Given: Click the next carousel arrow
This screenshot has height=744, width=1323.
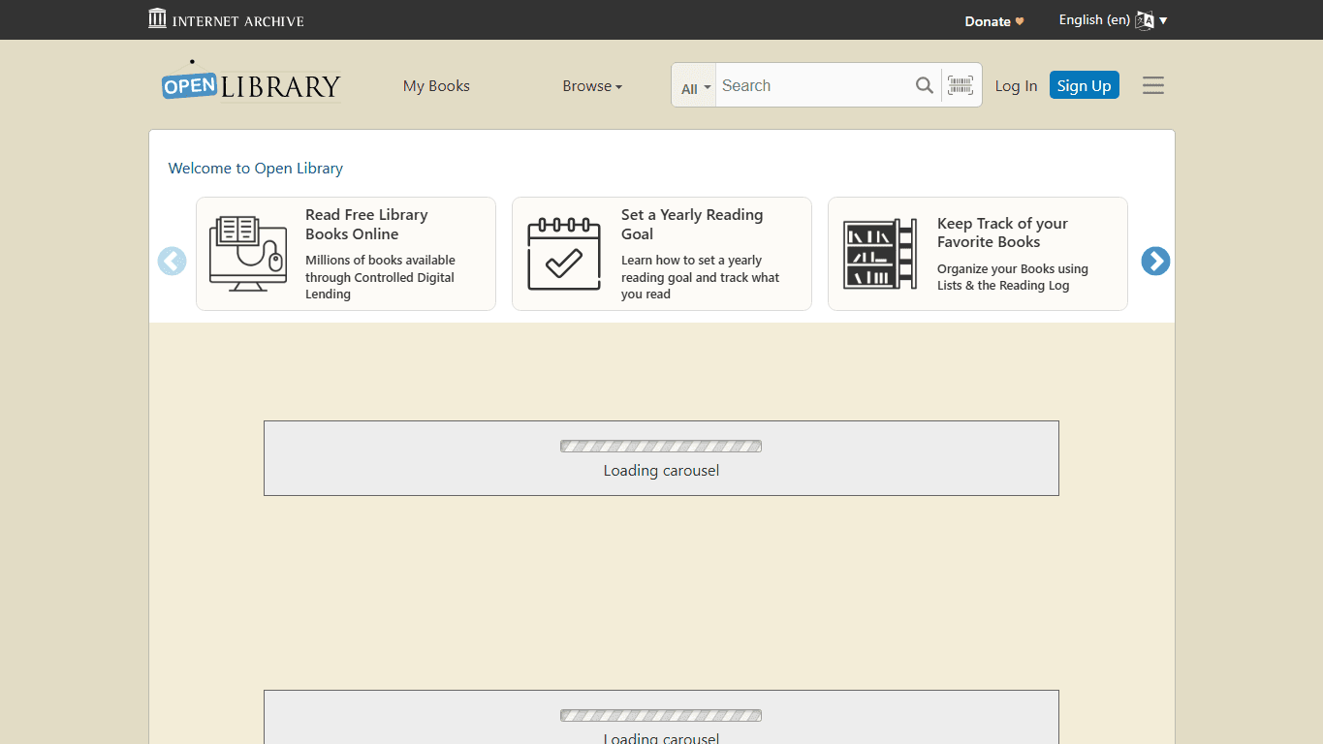Looking at the screenshot, I should (x=1155, y=262).
